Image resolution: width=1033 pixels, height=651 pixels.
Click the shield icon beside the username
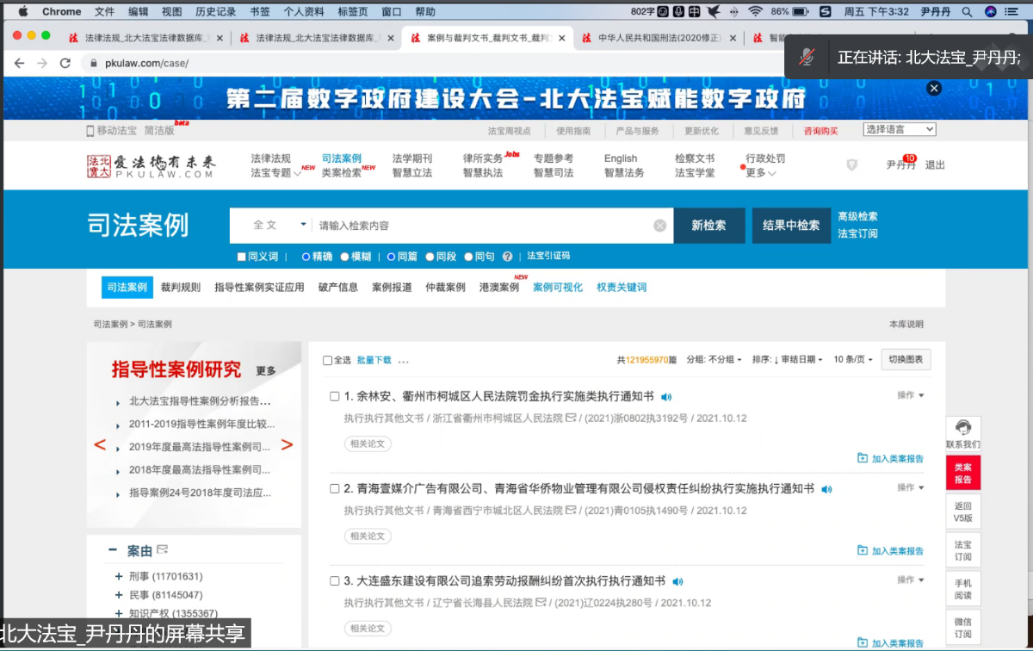(x=851, y=164)
